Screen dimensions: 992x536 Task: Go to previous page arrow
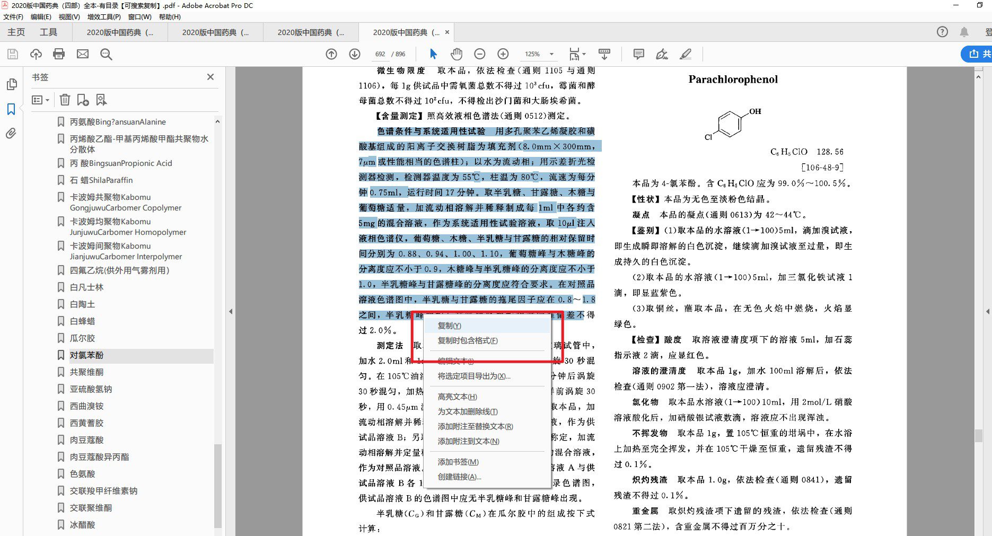(331, 54)
